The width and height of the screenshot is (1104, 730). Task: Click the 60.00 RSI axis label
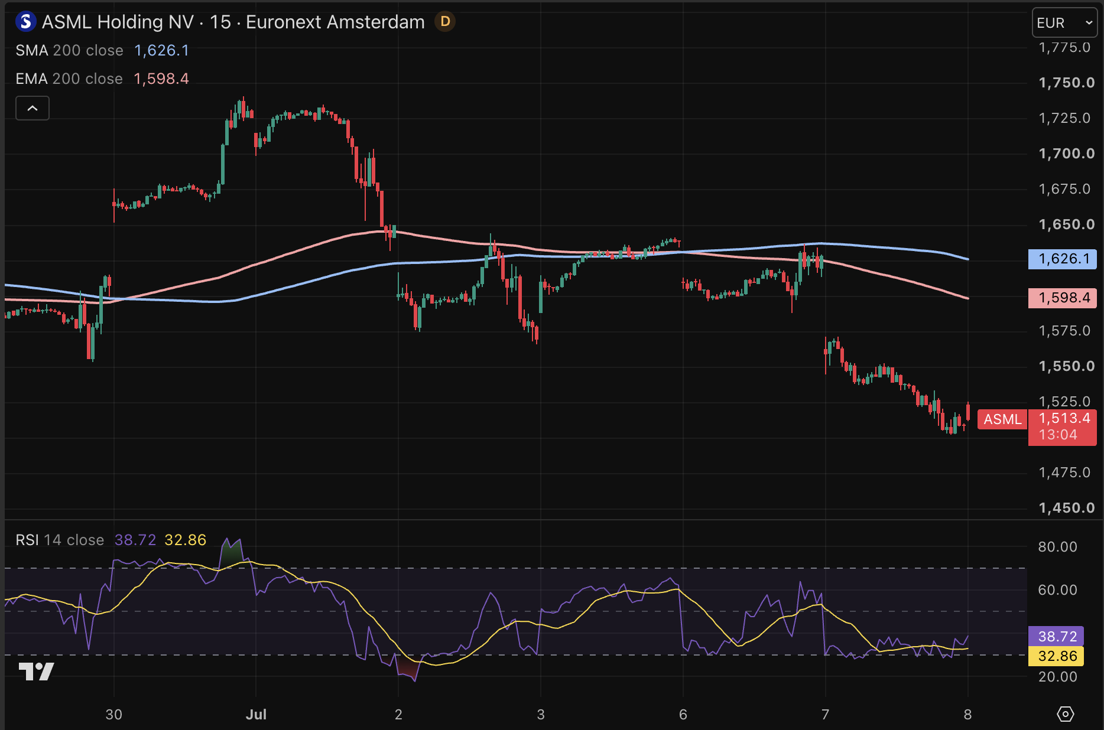pyautogui.click(x=1057, y=590)
